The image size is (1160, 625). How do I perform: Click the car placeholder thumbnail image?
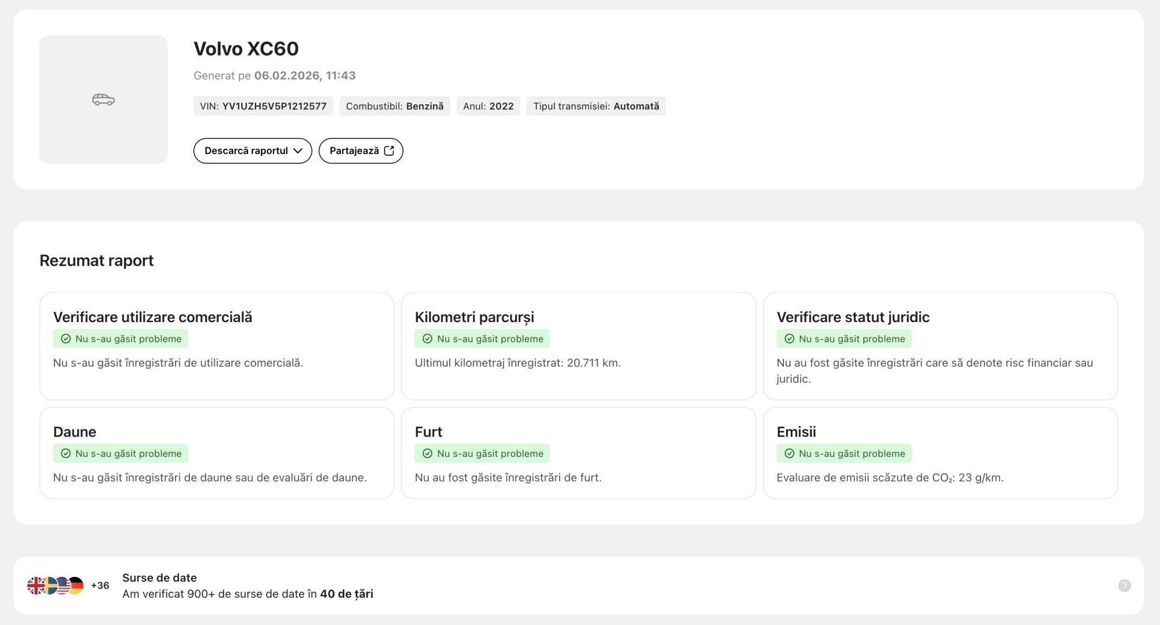(103, 100)
